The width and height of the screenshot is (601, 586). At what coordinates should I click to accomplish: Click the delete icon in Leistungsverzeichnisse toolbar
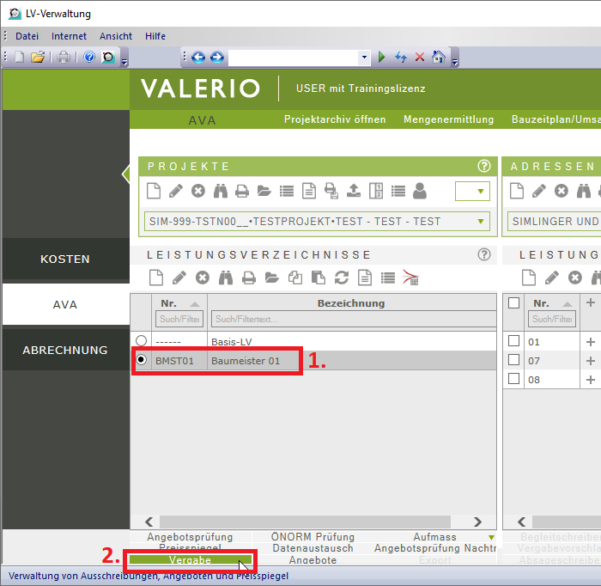pyautogui.click(x=203, y=278)
